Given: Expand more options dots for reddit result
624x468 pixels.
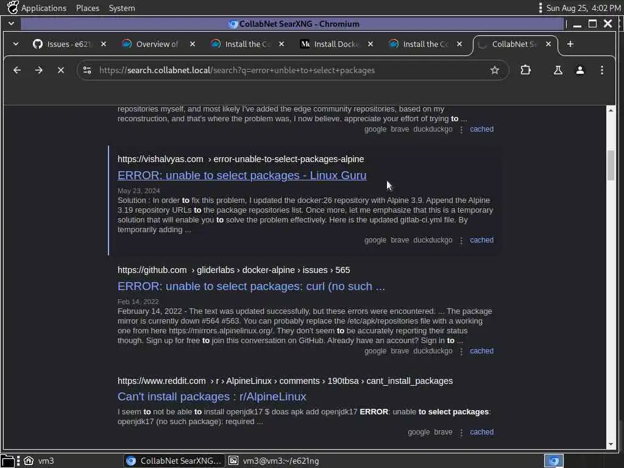Looking at the screenshot, I should click(461, 433).
